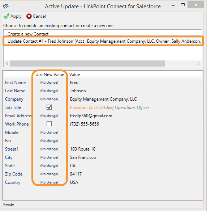Image resolution: width=207 pixels, height=211 pixels.
Task: Click left arrow of horizontal scrollbar
Action: [7, 63]
